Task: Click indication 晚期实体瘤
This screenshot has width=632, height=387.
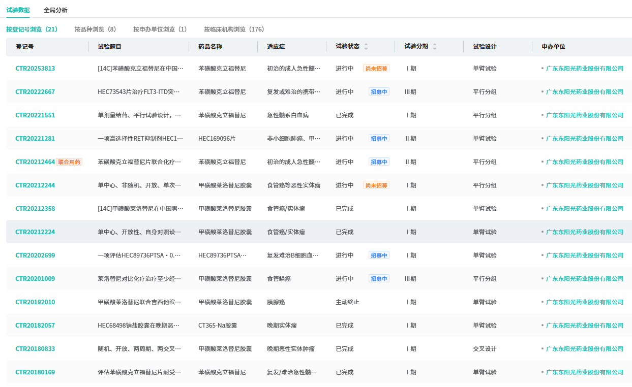Action: point(282,326)
